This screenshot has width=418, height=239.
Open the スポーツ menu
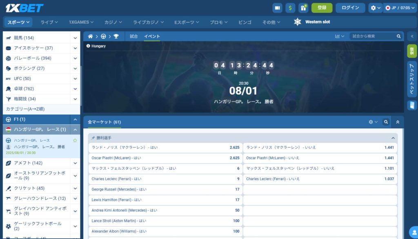coord(18,22)
